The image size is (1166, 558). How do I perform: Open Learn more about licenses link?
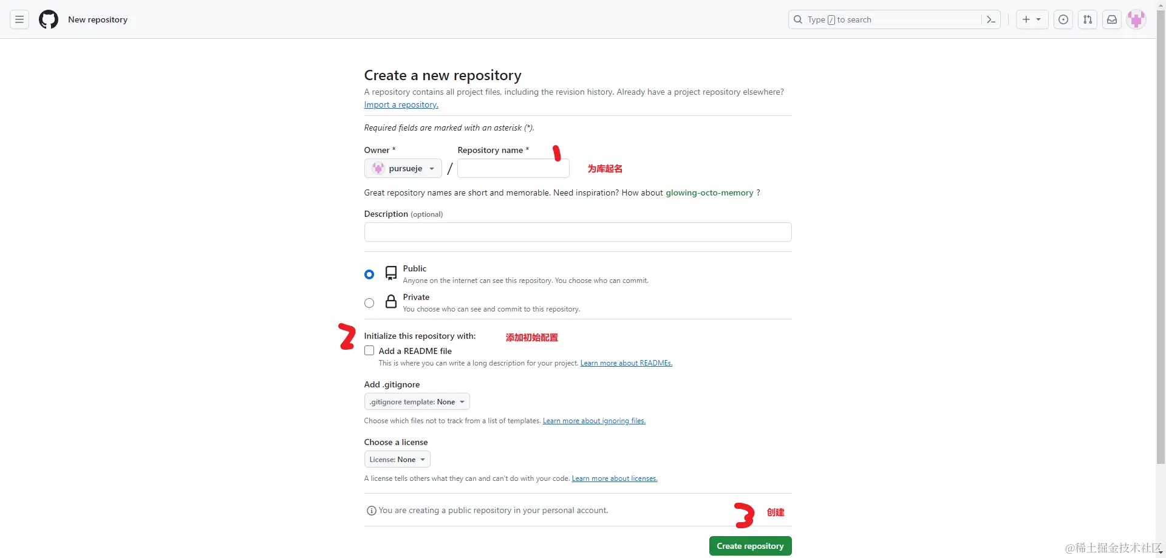[615, 478]
